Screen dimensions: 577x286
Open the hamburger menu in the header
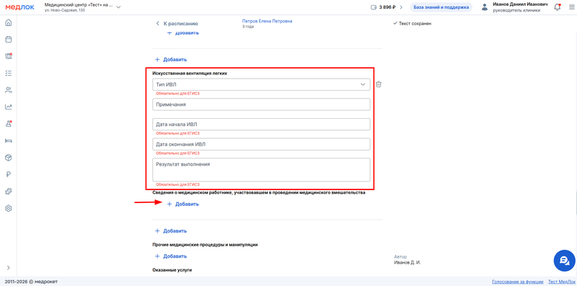(x=571, y=7)
